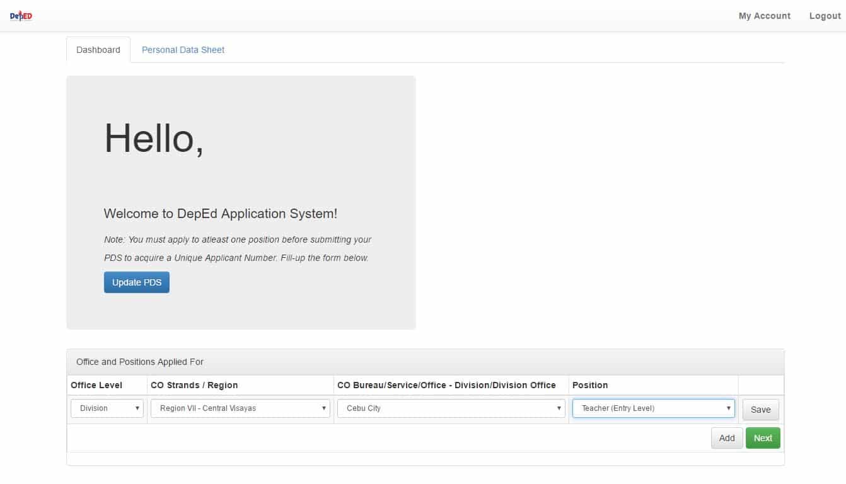This screenshot has height=484, width=846.
Task: Click the CO Strands / Region column header
Action: click(x=194, y=385)
